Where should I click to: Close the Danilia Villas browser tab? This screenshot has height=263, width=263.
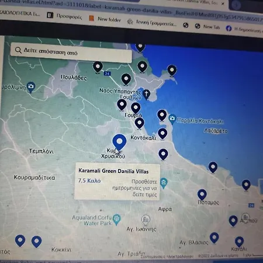[223, 4]
